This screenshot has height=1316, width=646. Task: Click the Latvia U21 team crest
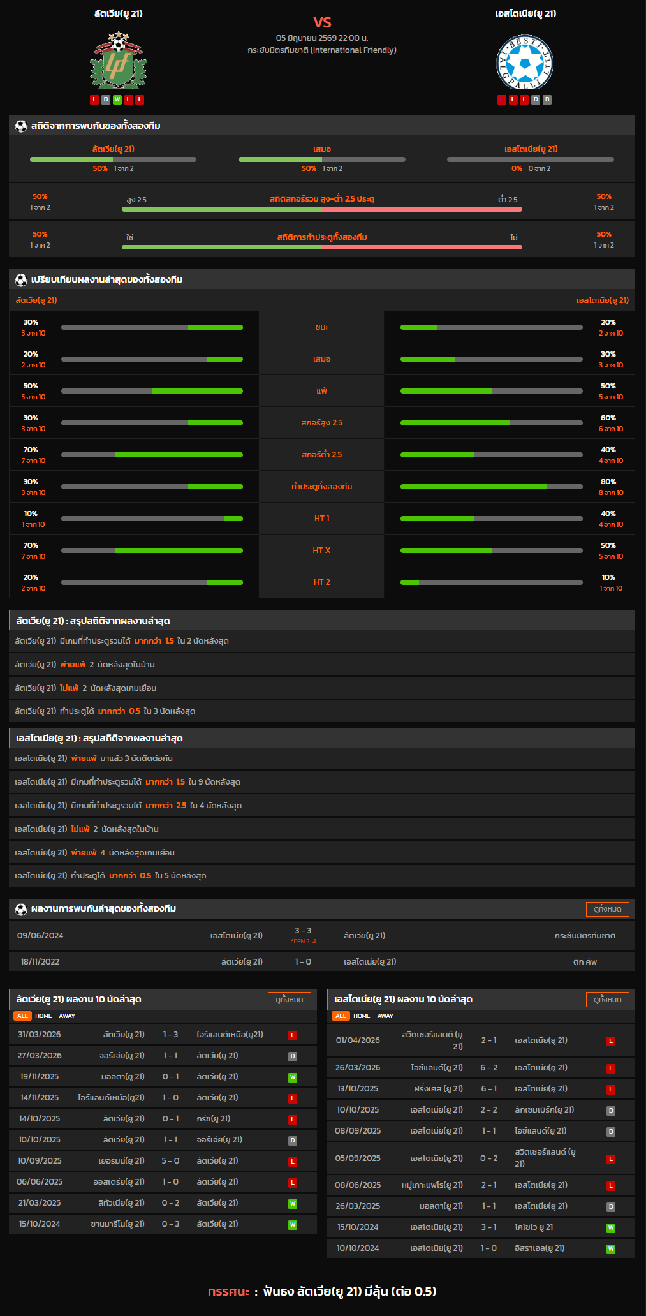[x=118, y=61]
